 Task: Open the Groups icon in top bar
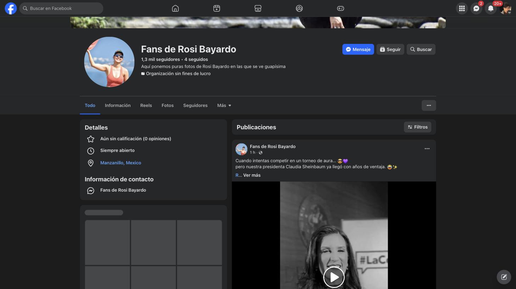pyautogui.click(x=299, y=8)
